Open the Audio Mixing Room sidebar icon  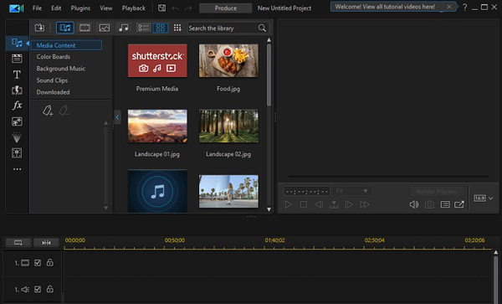17,152
